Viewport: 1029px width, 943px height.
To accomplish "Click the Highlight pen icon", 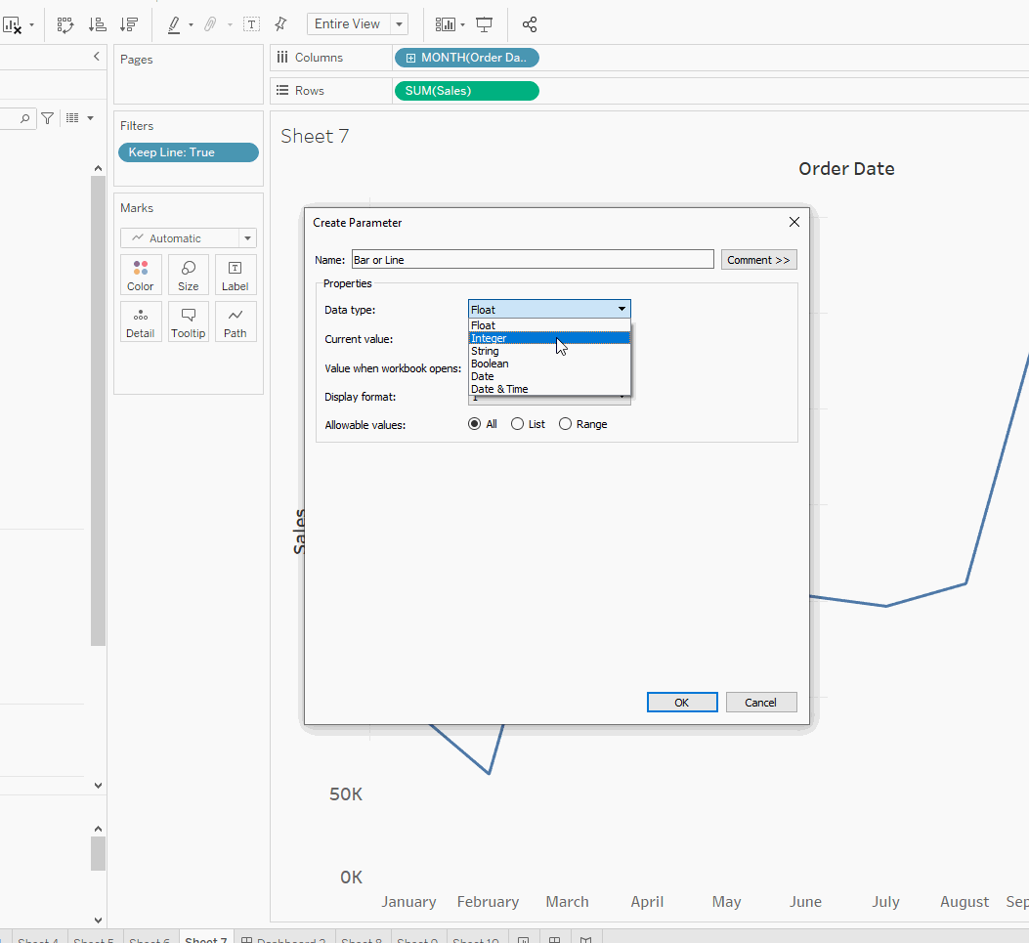I will point(174,24).
